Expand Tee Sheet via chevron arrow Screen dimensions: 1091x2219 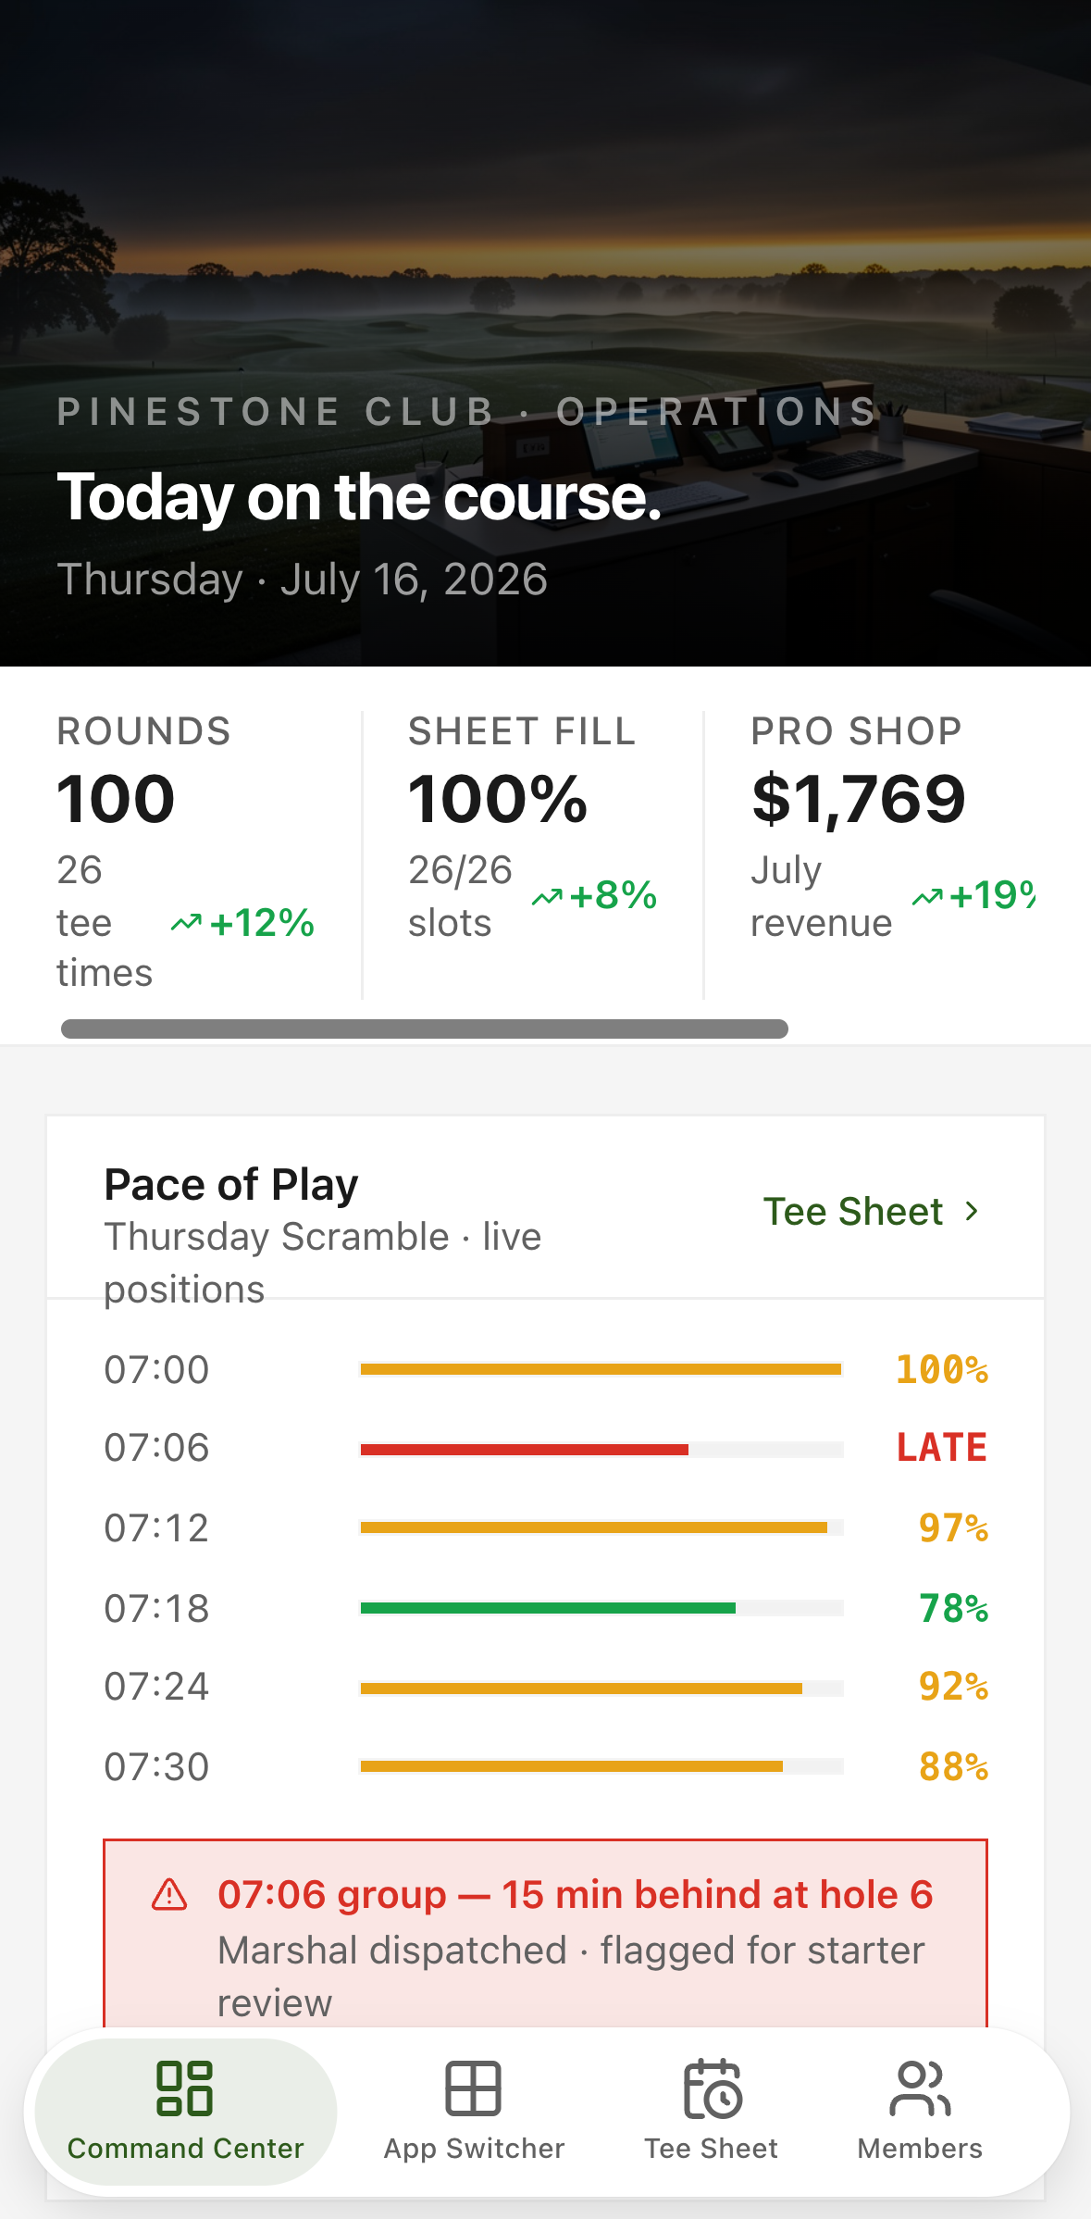click(x=972, y=1211)
